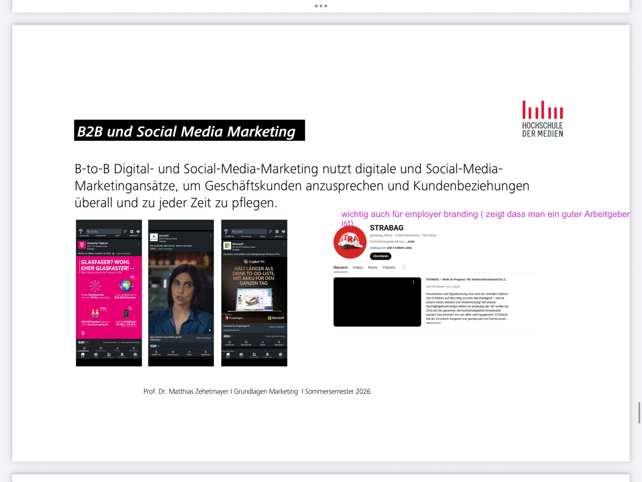Click the Deutsche Telekom magenta T logo
This screenshot has height=482, width=642.
tap(82, 245)
